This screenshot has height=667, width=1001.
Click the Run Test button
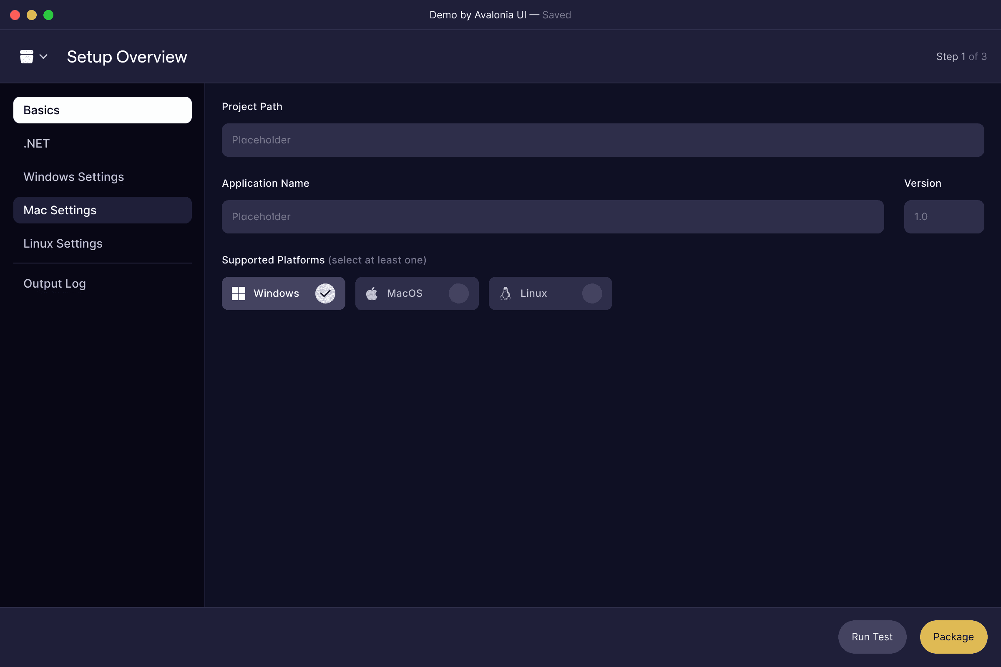872,637
